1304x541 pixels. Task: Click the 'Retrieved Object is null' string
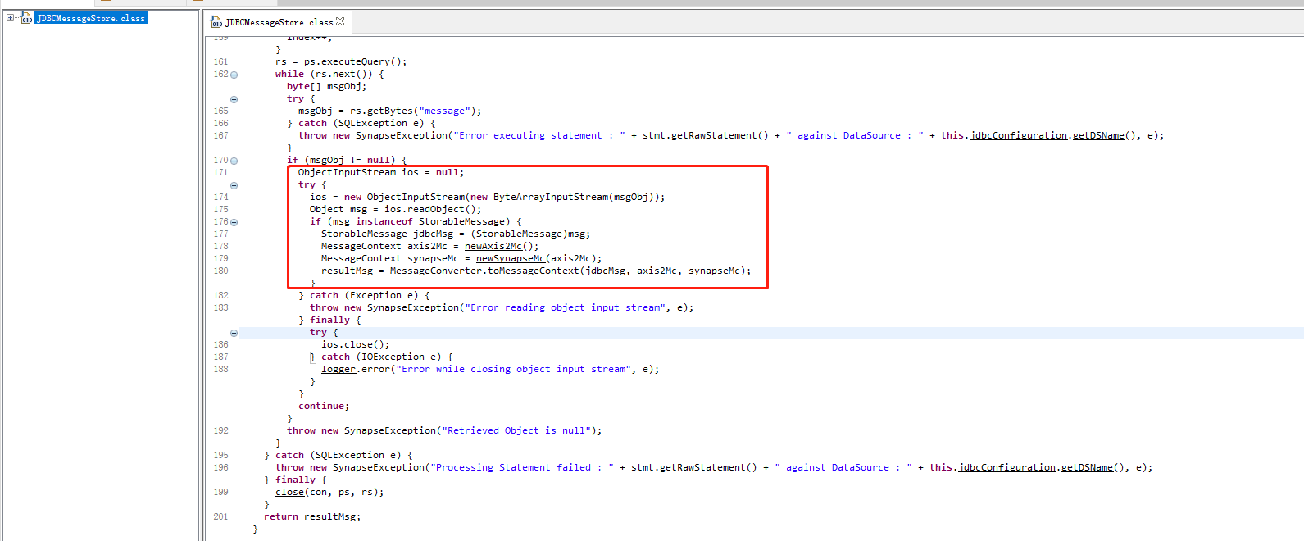point(516,430)
